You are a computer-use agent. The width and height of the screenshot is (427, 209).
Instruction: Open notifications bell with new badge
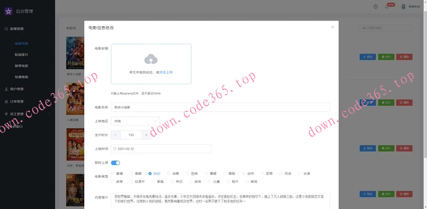click(x=386, y=6)
